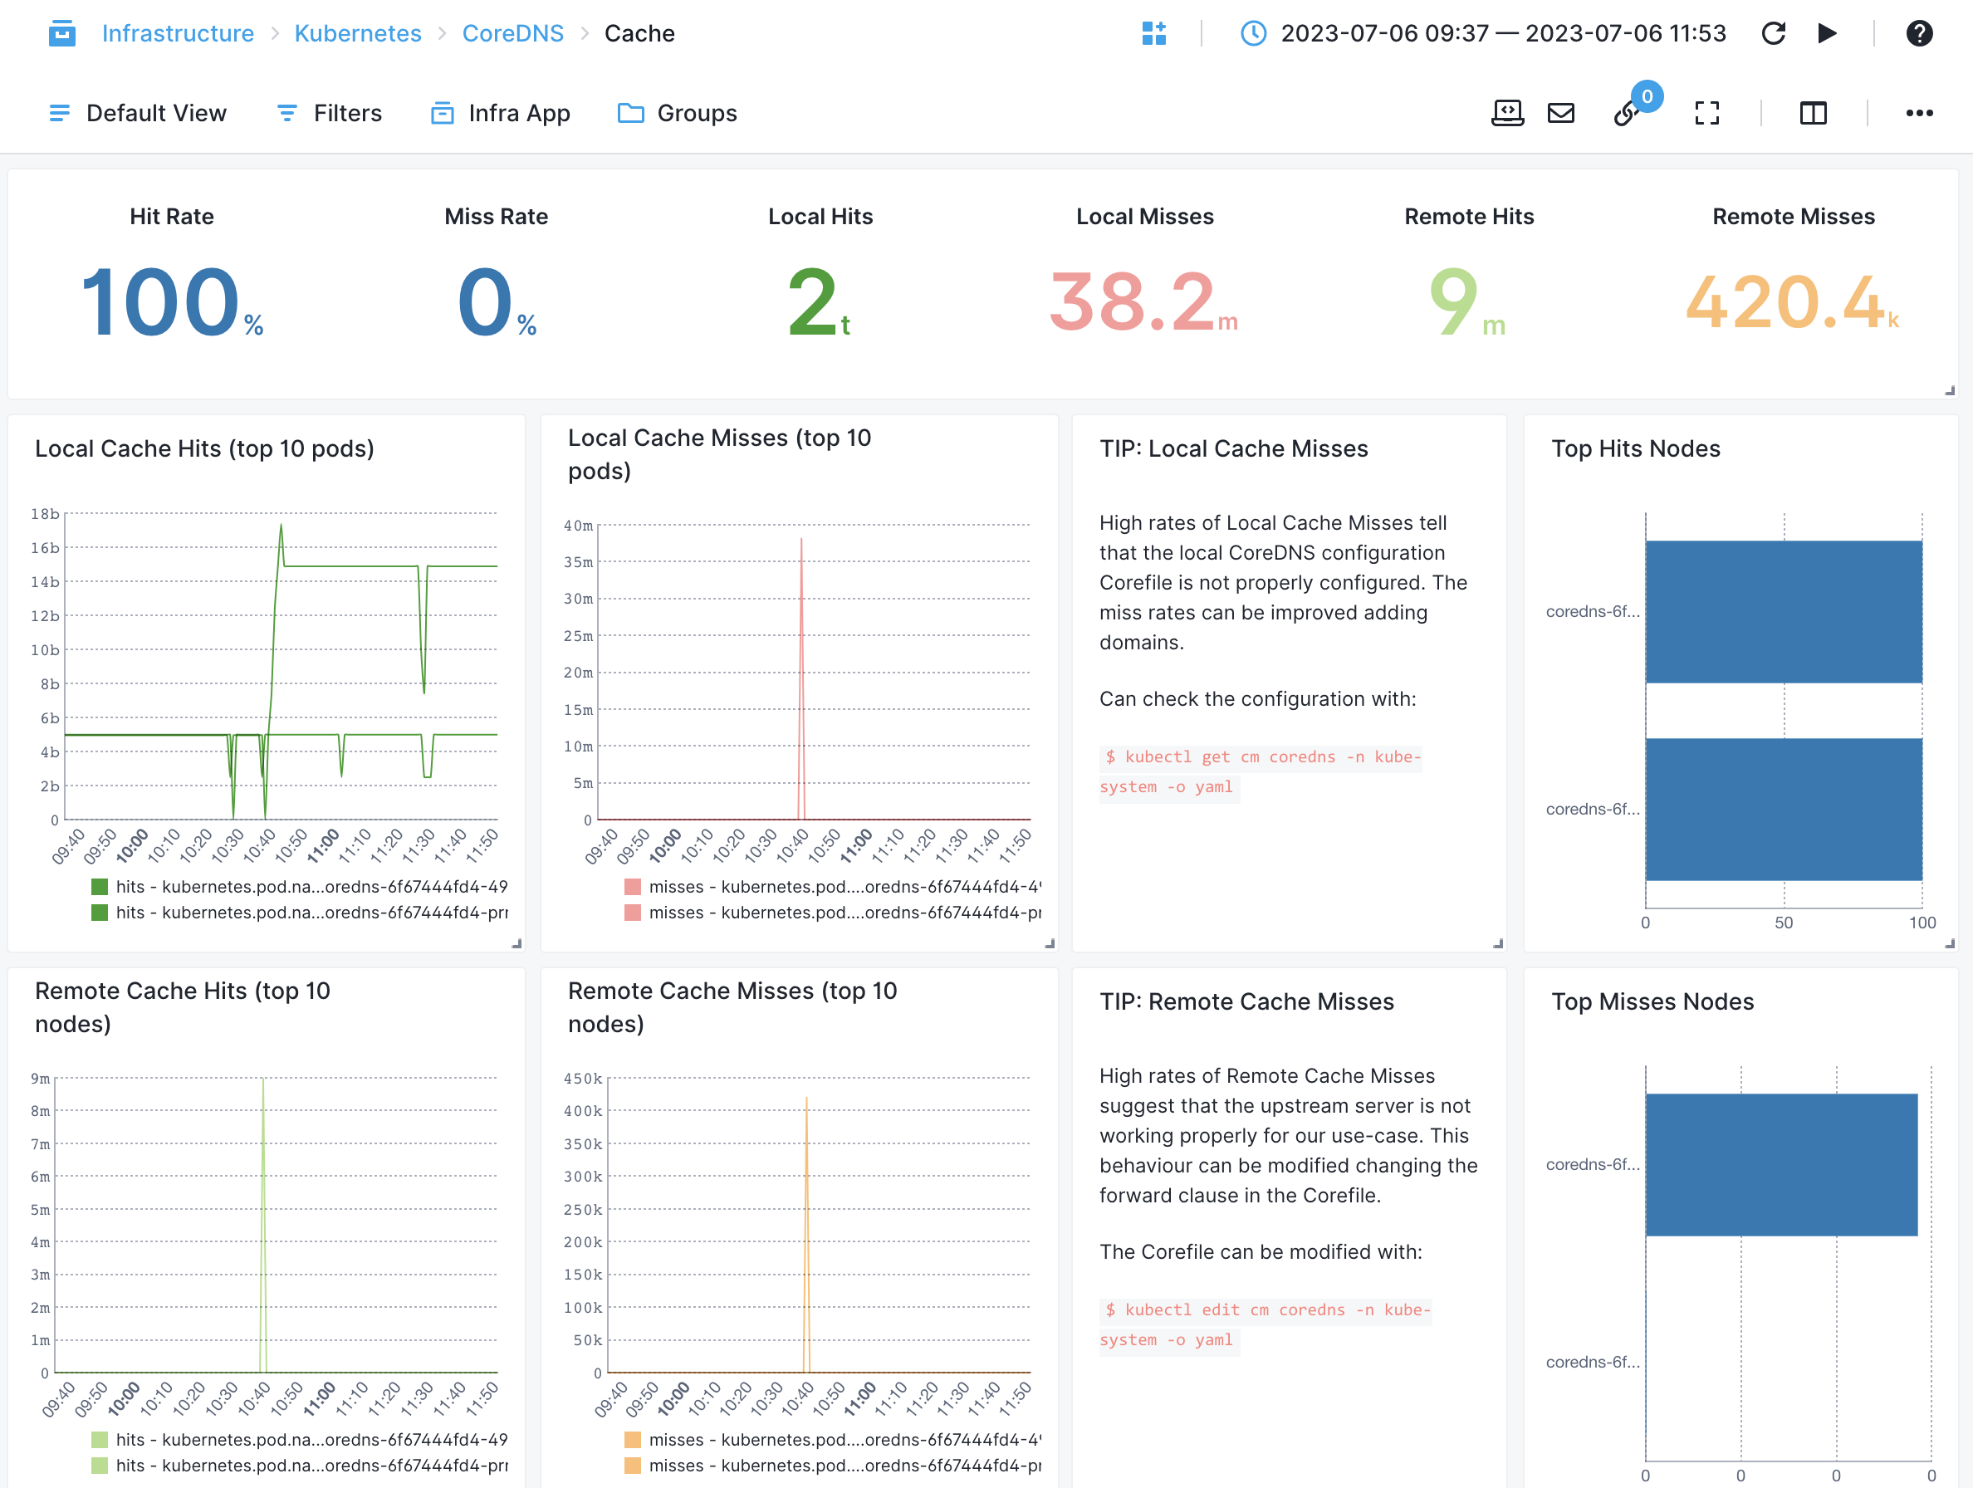Click the green spike in Remote Cache Hits chart
The height and width of the screenshot is (1488, 1973).
(263, 1225)
